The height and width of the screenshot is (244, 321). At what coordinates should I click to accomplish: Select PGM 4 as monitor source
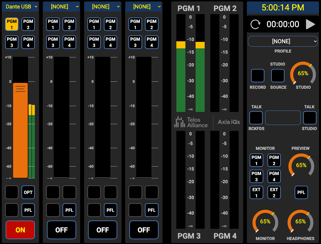(x=274, y=176)
